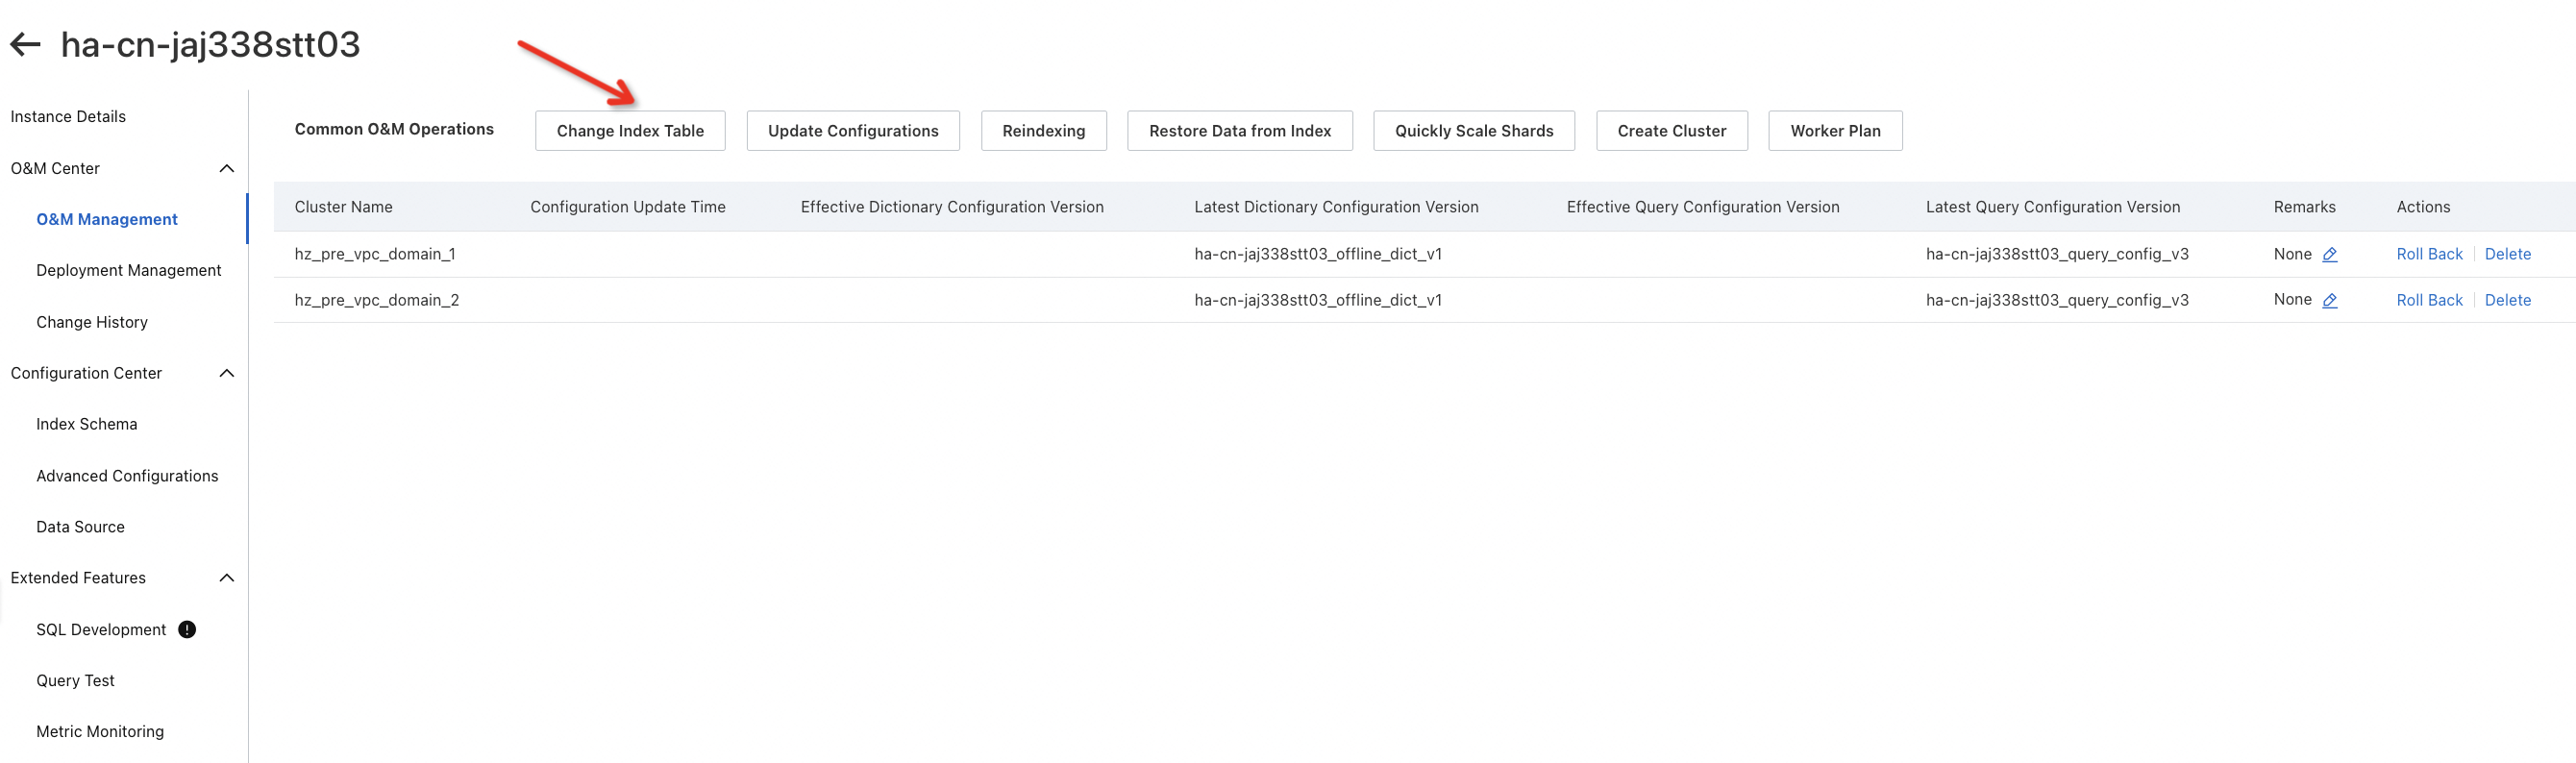Viewport: 2576px width, 763px height.
Task: Click Effective Dictionary Configuration Version header
Action: [952, 207]
